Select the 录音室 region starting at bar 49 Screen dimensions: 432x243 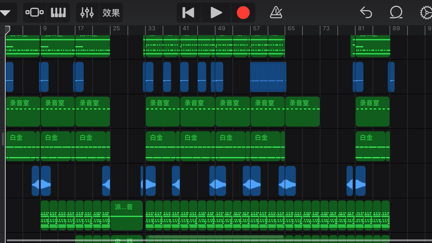point(233,112)
